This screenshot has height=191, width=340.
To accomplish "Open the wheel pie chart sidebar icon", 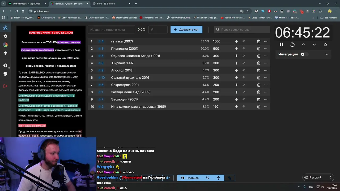I will (5, 45).
